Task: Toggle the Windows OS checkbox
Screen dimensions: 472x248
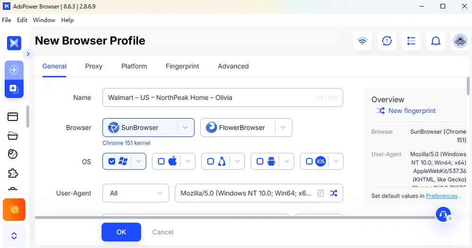Action: click(112, 161)
